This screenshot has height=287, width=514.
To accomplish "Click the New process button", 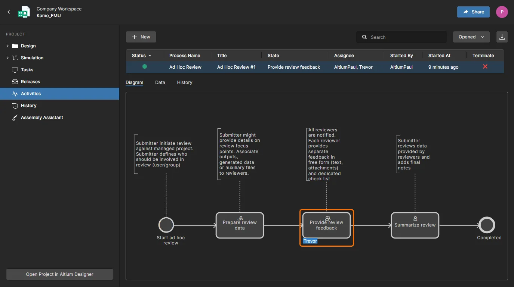I will click(141, 37).
